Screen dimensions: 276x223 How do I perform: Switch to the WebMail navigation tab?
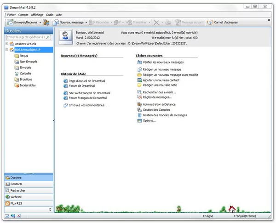pos(29,197)
